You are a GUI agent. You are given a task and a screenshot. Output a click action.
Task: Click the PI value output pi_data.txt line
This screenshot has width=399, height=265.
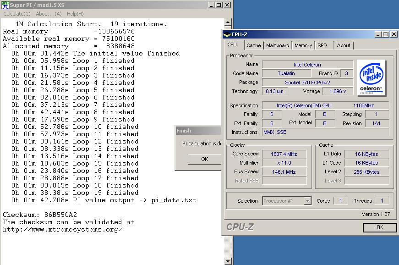click(x=104, y=200)
